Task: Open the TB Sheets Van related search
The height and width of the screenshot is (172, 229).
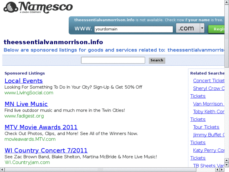Action: point(209,166)
